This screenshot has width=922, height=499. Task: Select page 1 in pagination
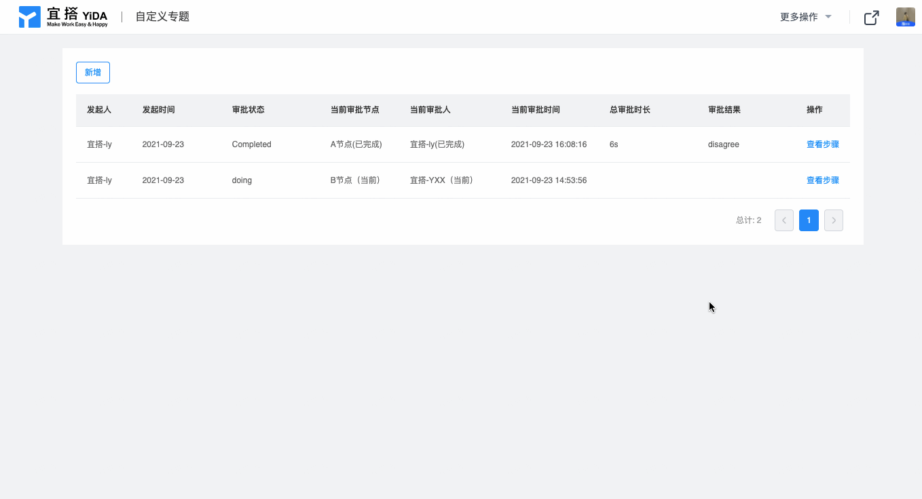pos(809,220)
